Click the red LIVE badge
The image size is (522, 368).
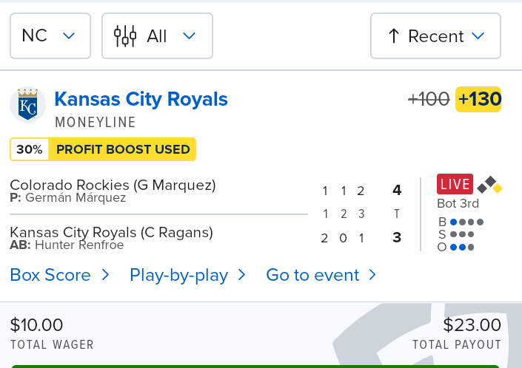tap(455, 184)
